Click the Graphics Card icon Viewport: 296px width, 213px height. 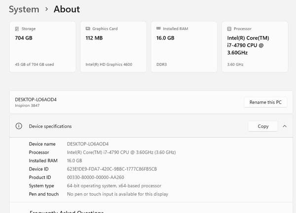(x=88, y=29)
